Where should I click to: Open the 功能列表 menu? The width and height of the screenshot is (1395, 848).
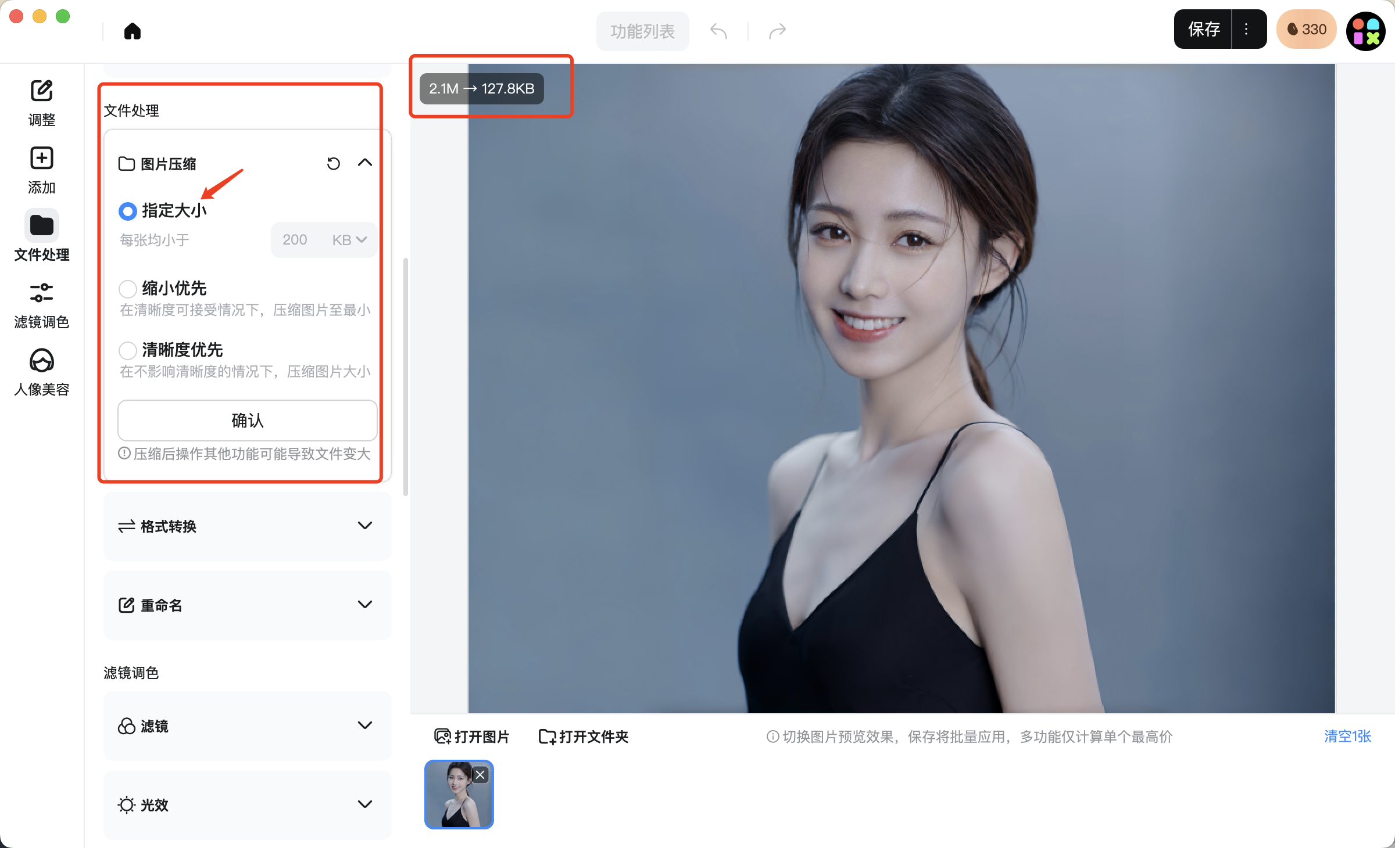coord(642,31)
